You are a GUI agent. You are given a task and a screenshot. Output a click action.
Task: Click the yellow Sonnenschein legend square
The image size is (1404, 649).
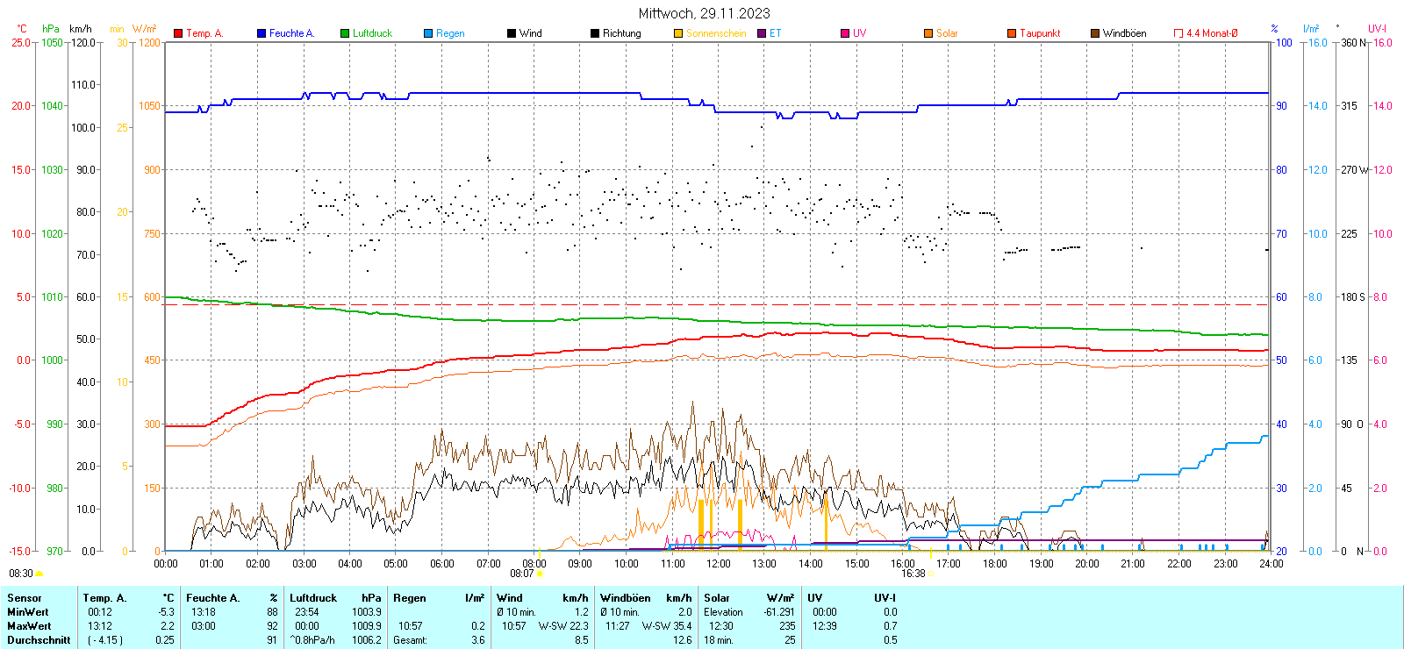click(678, 33)
